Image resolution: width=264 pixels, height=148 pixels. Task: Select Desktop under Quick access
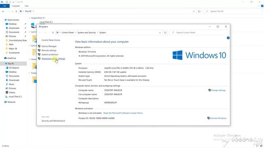click(13, 24)
